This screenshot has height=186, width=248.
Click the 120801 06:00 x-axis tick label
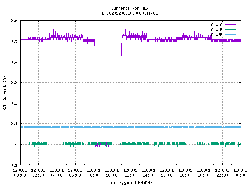pos(75,172)
